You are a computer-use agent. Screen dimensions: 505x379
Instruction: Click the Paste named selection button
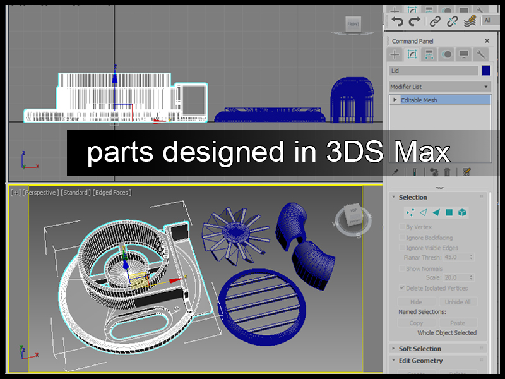point(458,323)
